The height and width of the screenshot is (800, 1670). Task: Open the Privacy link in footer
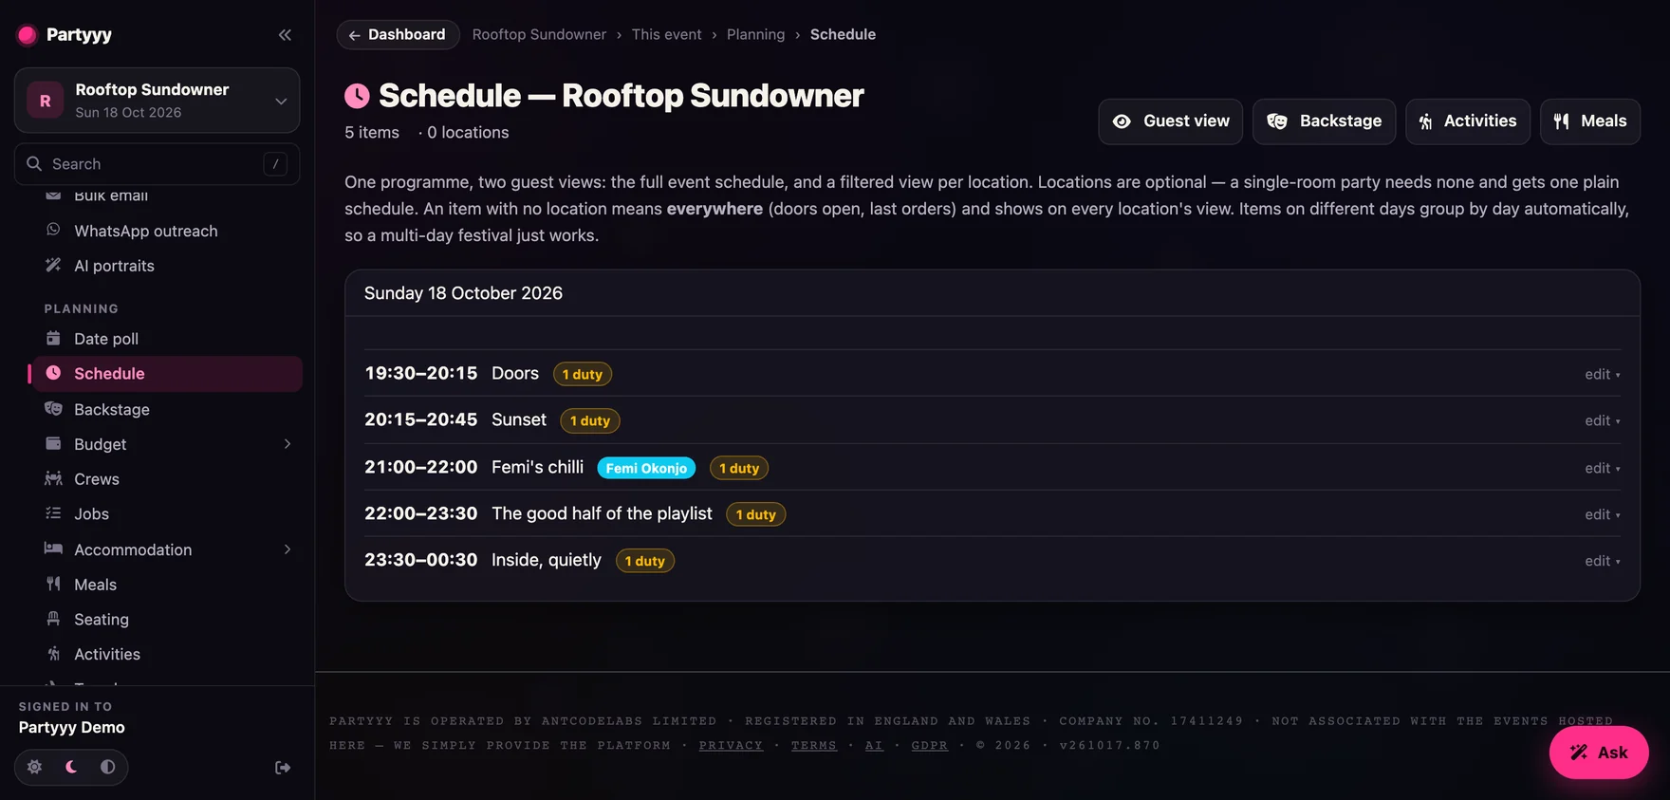pos(731,746)
